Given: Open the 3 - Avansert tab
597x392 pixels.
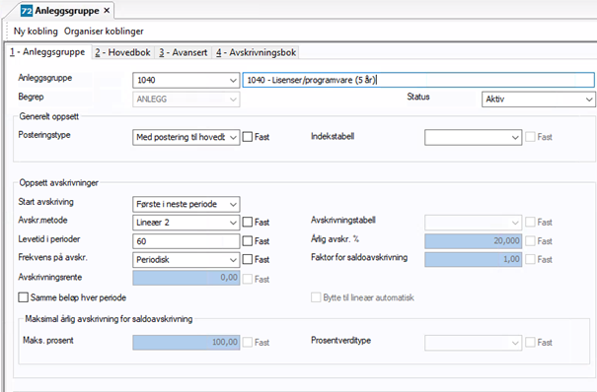Looking at the screenshot, I should tap(184, 52).
